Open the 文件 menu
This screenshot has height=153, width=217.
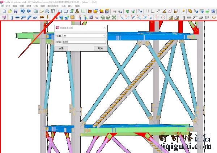tap(8, 6)
